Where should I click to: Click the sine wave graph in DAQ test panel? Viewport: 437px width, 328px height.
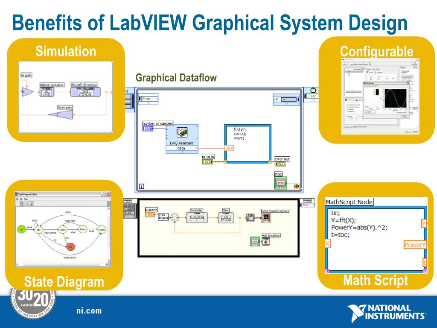[x=396, y=98]
